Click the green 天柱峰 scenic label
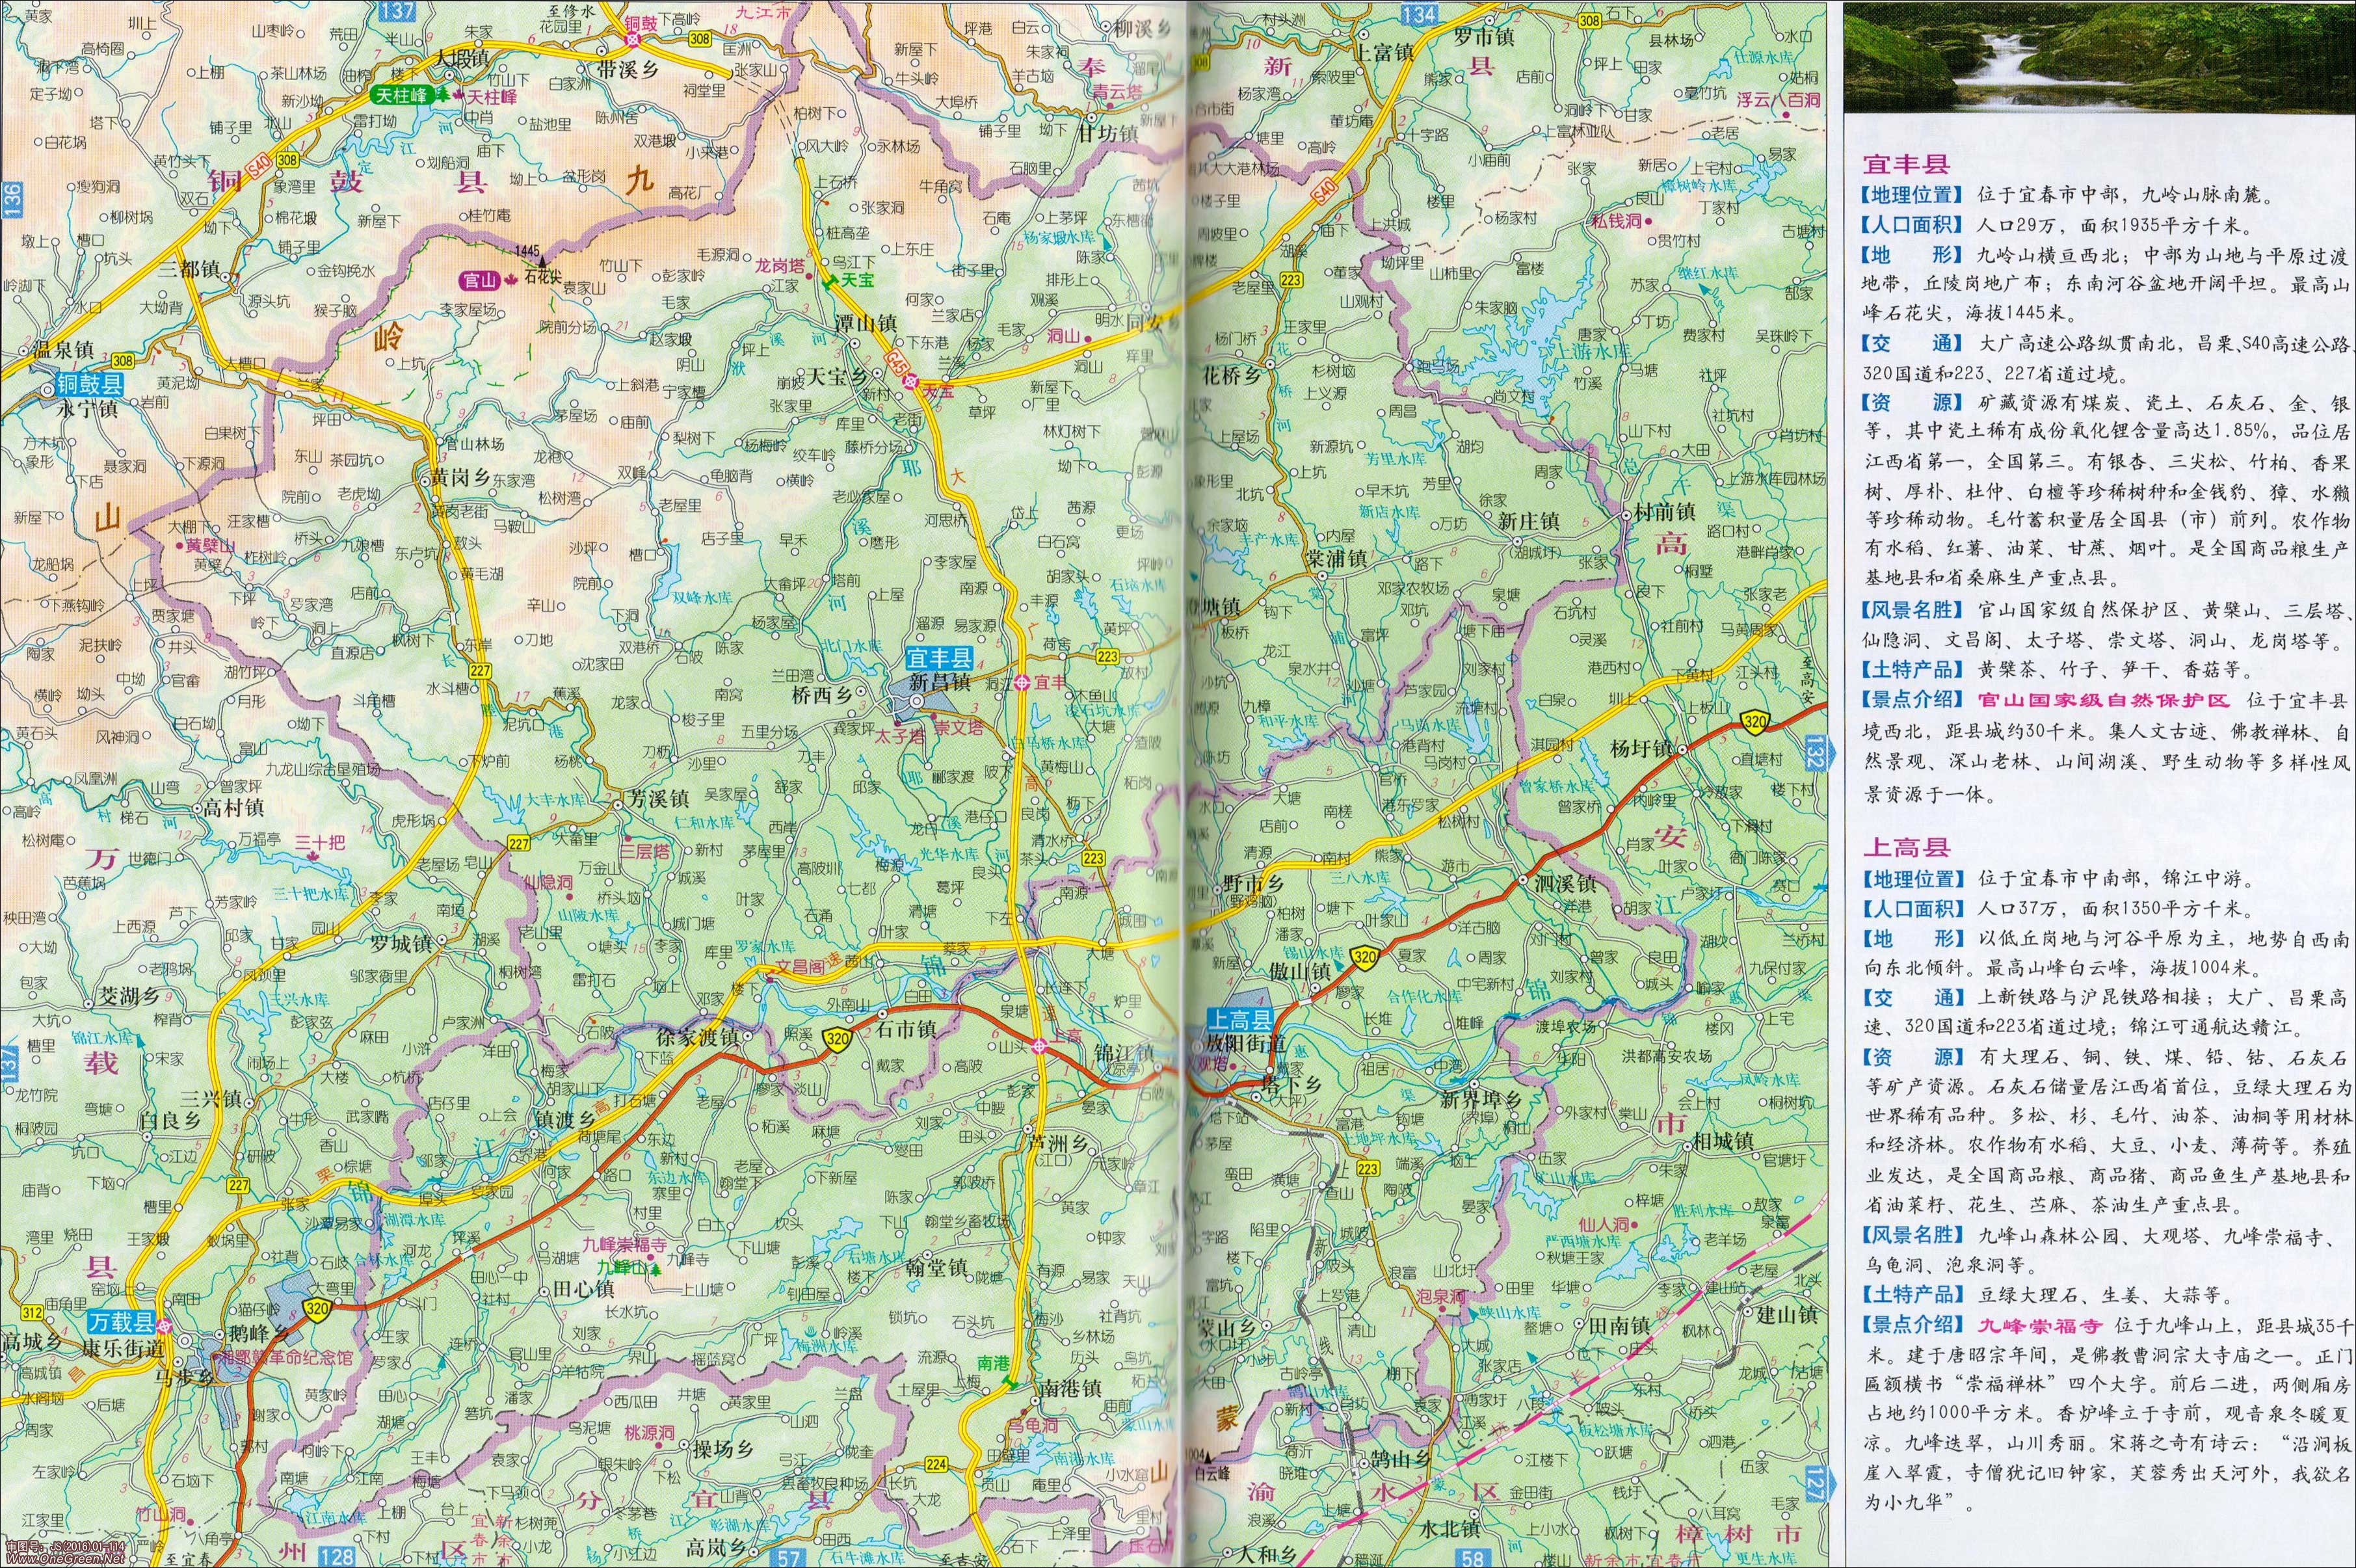Screen dimensions: 2356x1568 [x=401, y=96]
